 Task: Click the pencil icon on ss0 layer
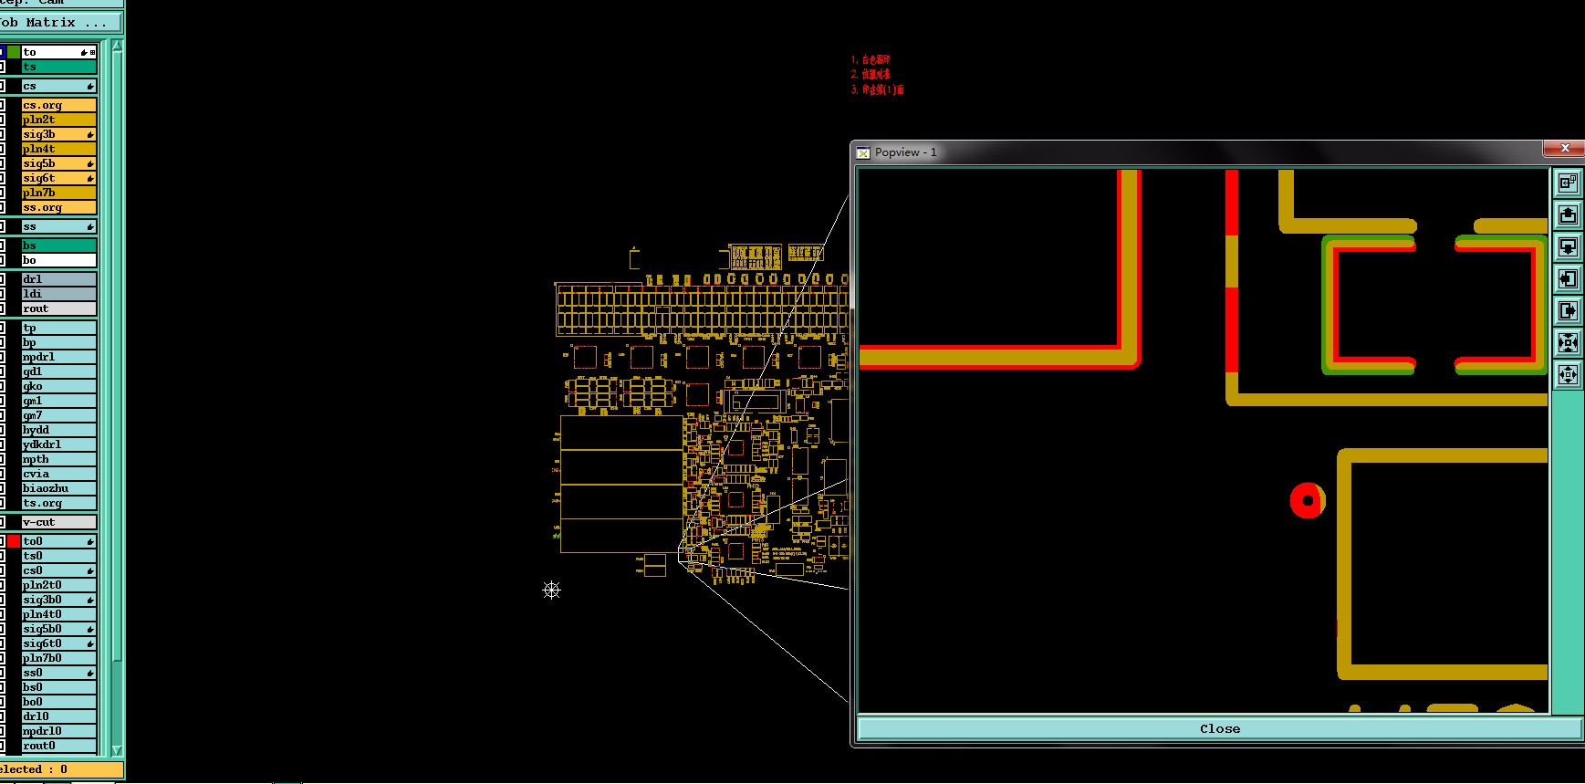(x=90, y=674)
